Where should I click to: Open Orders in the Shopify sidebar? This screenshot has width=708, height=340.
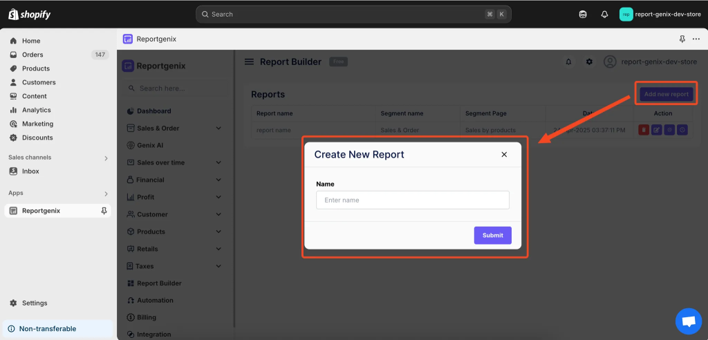pos(32,55)
